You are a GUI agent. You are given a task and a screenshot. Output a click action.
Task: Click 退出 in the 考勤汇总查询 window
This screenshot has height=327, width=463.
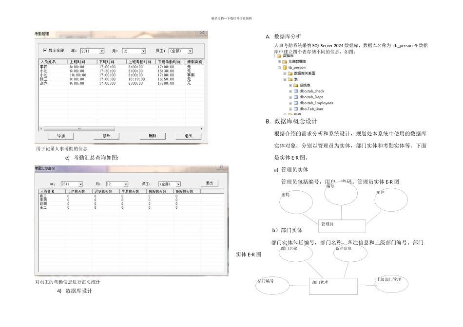(x=210, y=183)
